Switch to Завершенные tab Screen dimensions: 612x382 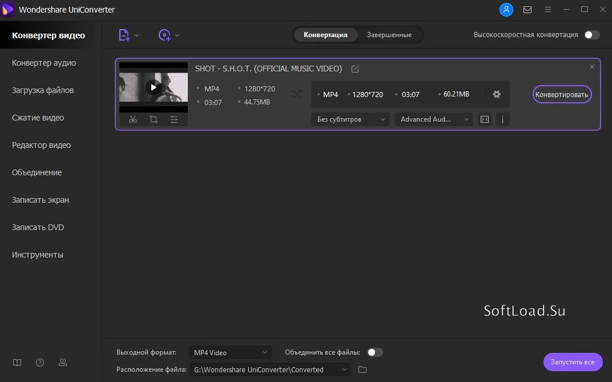389,35
